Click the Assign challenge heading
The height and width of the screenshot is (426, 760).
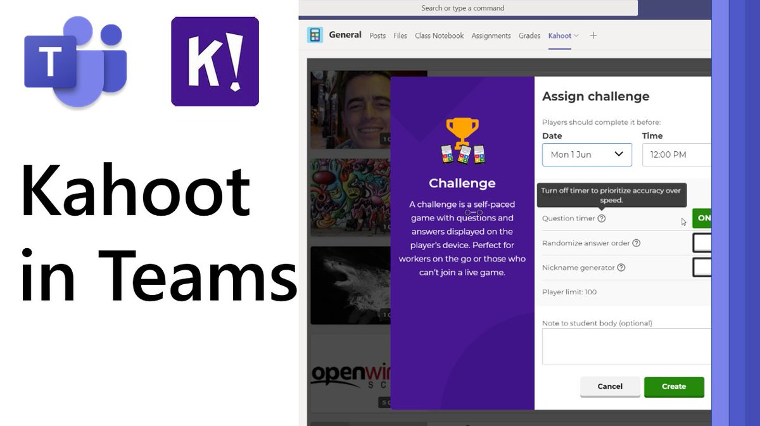(596, 96)
